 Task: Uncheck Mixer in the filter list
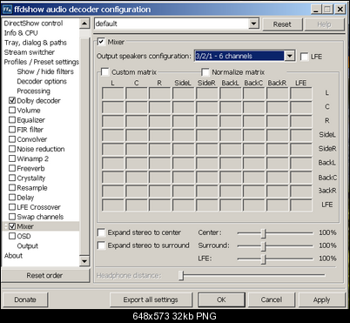point(12,226)
